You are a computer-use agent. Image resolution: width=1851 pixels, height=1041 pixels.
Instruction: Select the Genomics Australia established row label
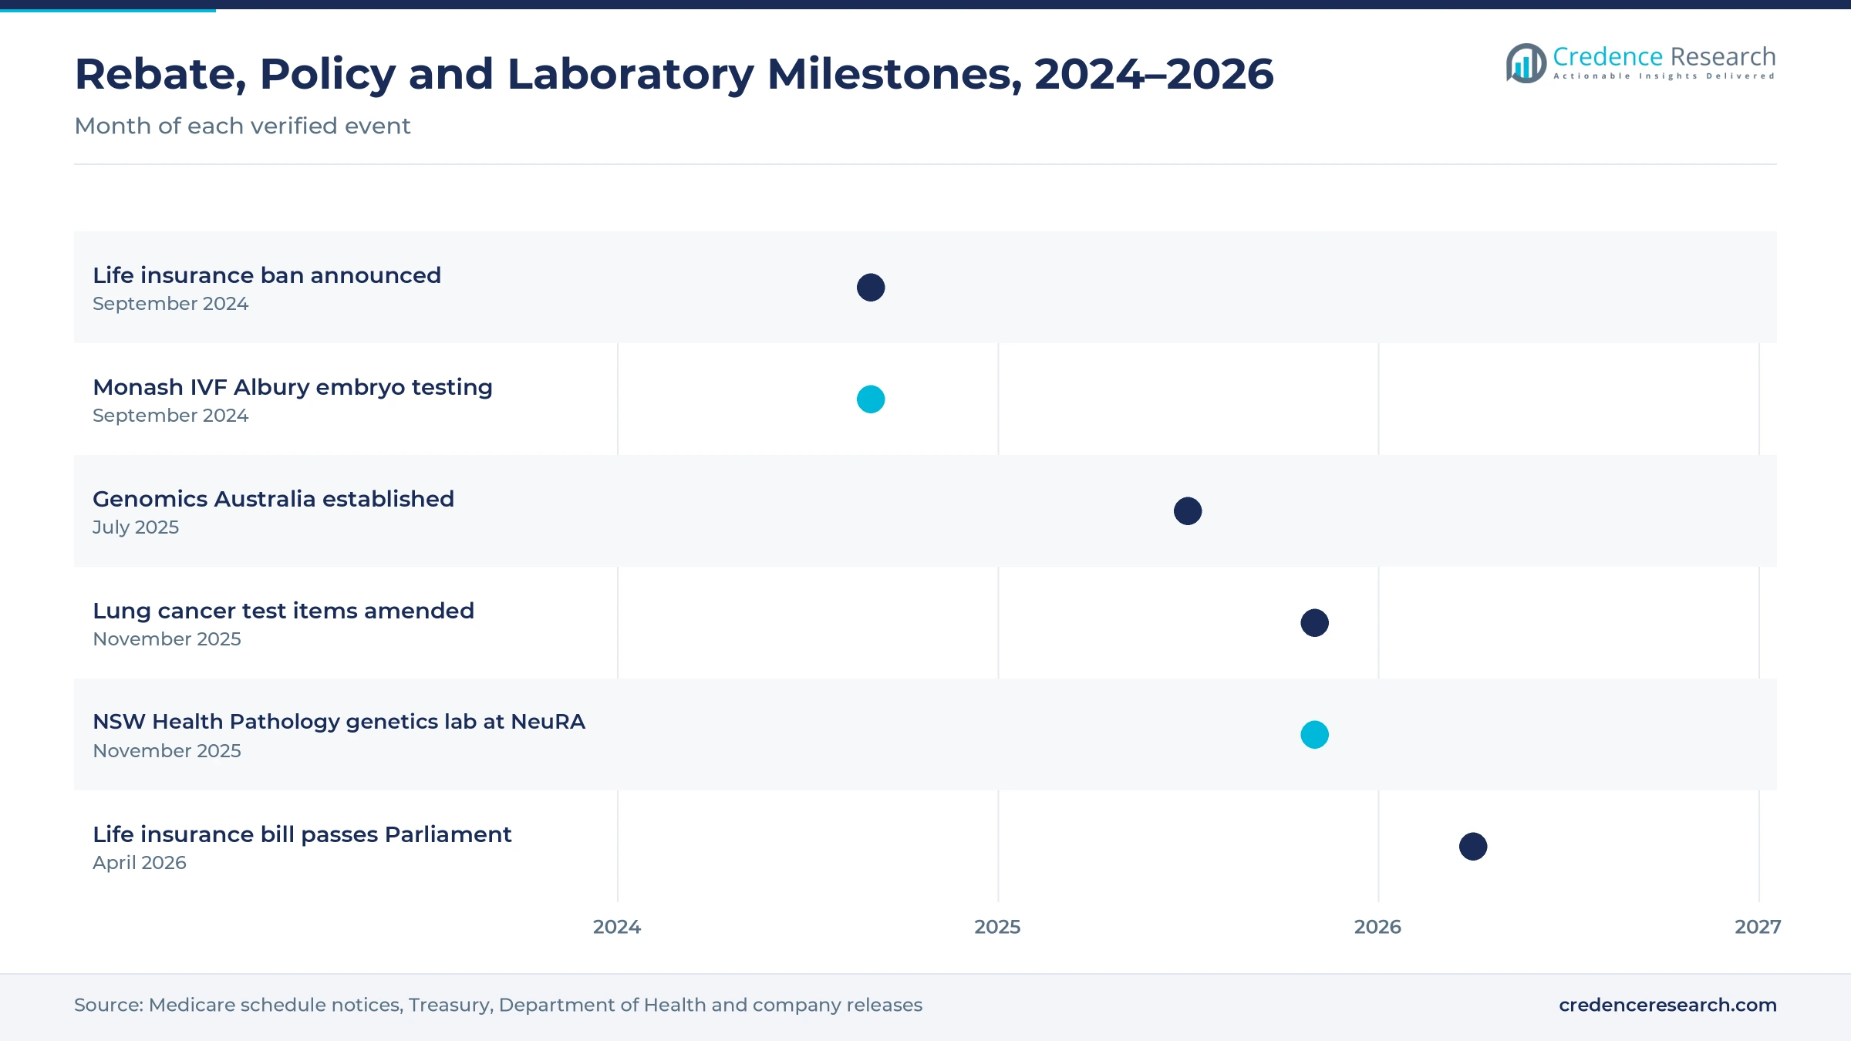click(273, 499)
